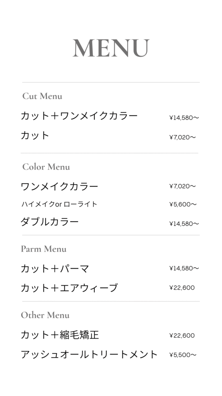The image size is (222, 396).
Task: Choose ハイメイクor ローライト option
Action: click(x=59, y=204)
